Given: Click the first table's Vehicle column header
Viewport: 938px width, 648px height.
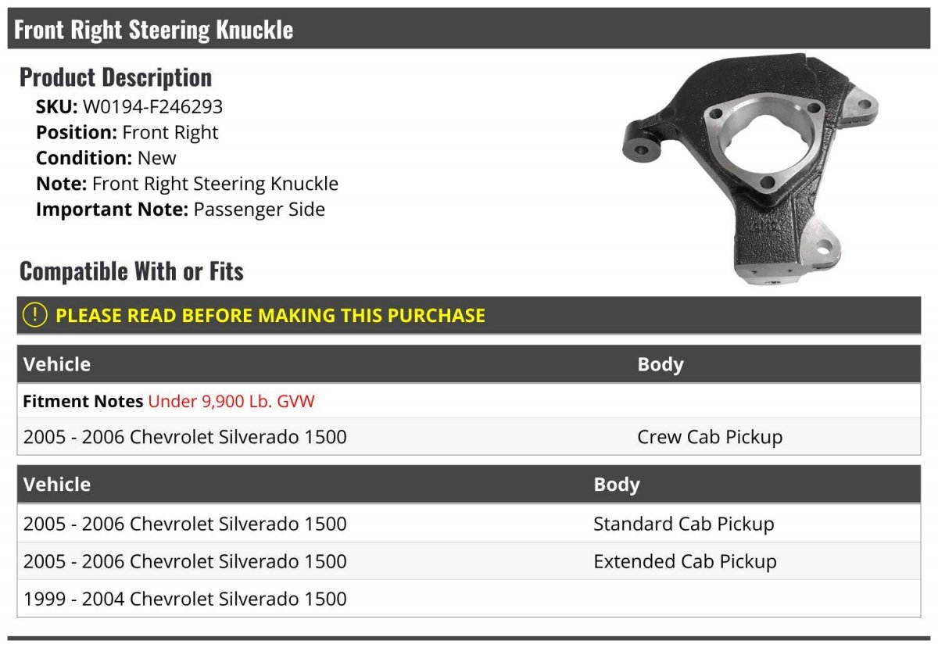Looking at the screenshot, I should point(57,364).
